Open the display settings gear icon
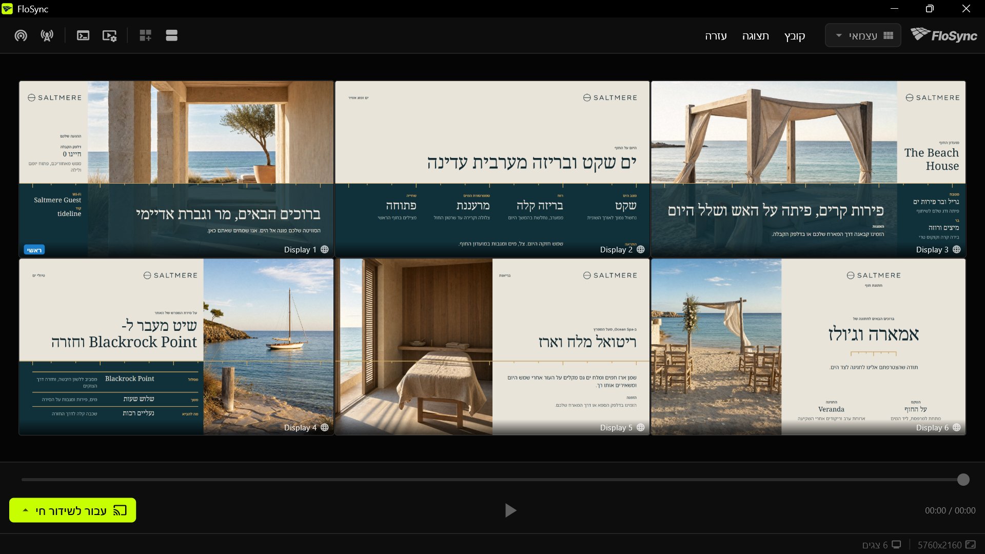The image size is (985, 554). (x=109, y=36)
